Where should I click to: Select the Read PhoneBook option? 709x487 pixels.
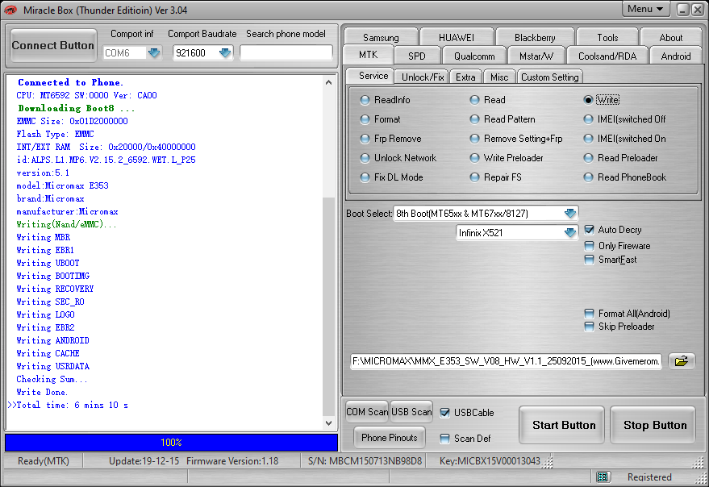tap(625, 177)
